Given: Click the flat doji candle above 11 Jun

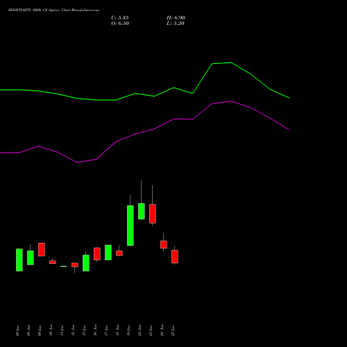Looking at the screenshot, I should (x=64, y=266).
